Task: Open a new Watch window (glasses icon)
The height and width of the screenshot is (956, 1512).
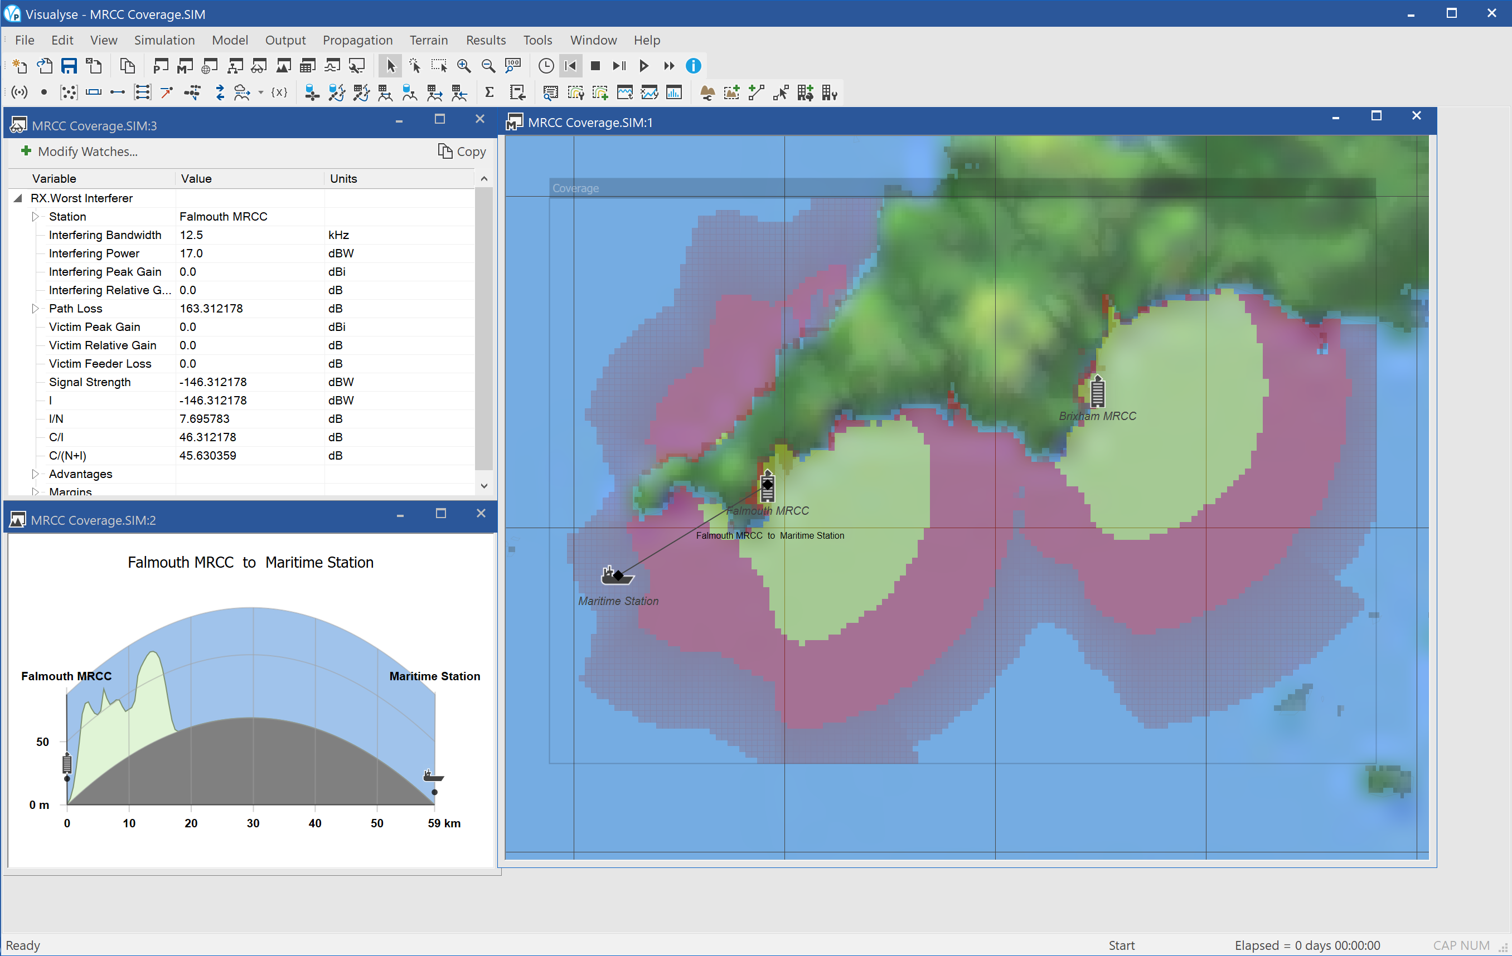Action: pyautogui.click(x=259, y=66)
